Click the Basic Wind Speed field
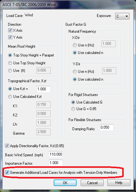Viewport: 136px width, 192px height. 56,154
